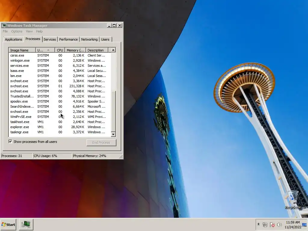The width and height of the screenshot is (308, 231).
Task: Uncheck Show processes from all users
Action: click(x=10, y=141)
